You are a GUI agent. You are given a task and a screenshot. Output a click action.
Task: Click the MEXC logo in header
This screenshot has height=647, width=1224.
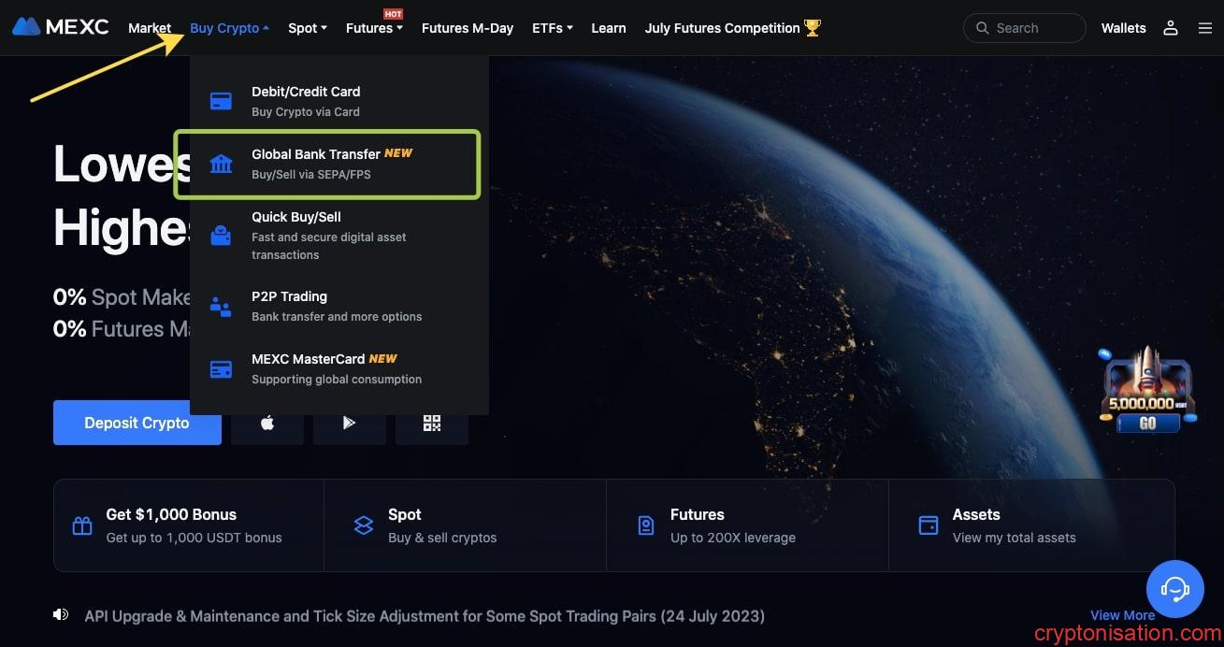(61, 27)
